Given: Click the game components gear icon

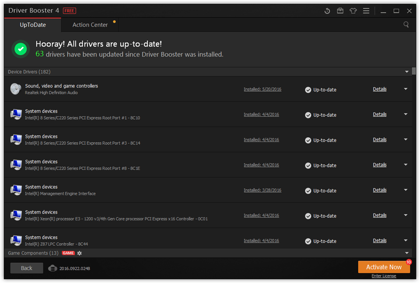Looking at the screenshot, I should coord(80,253).
